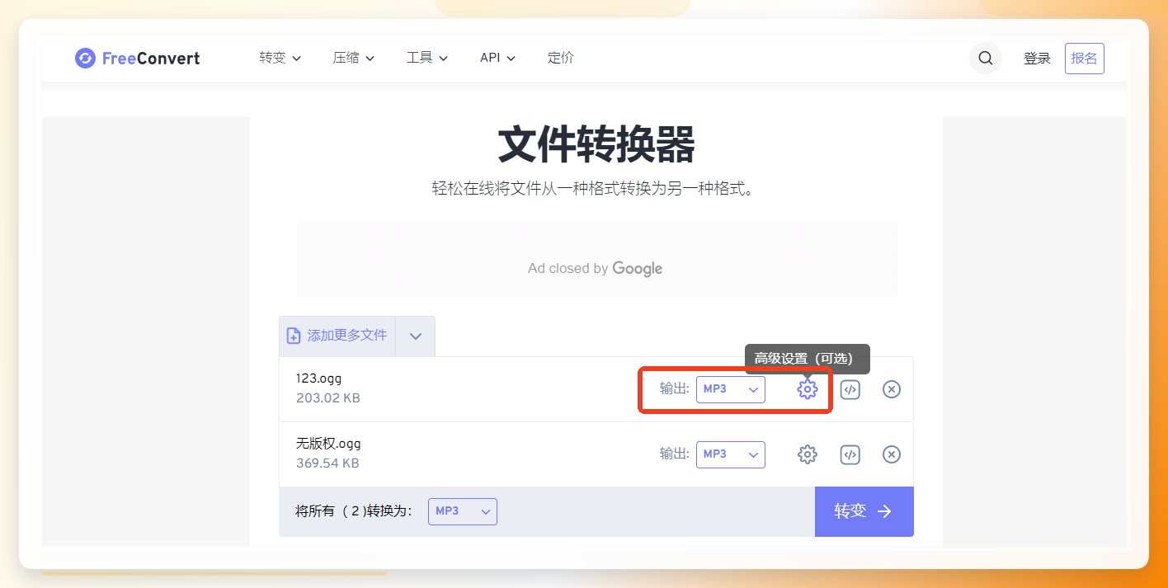Expand the 工具 menu
Viewport: 1168px width, 588px height.
tap(427, 58)
